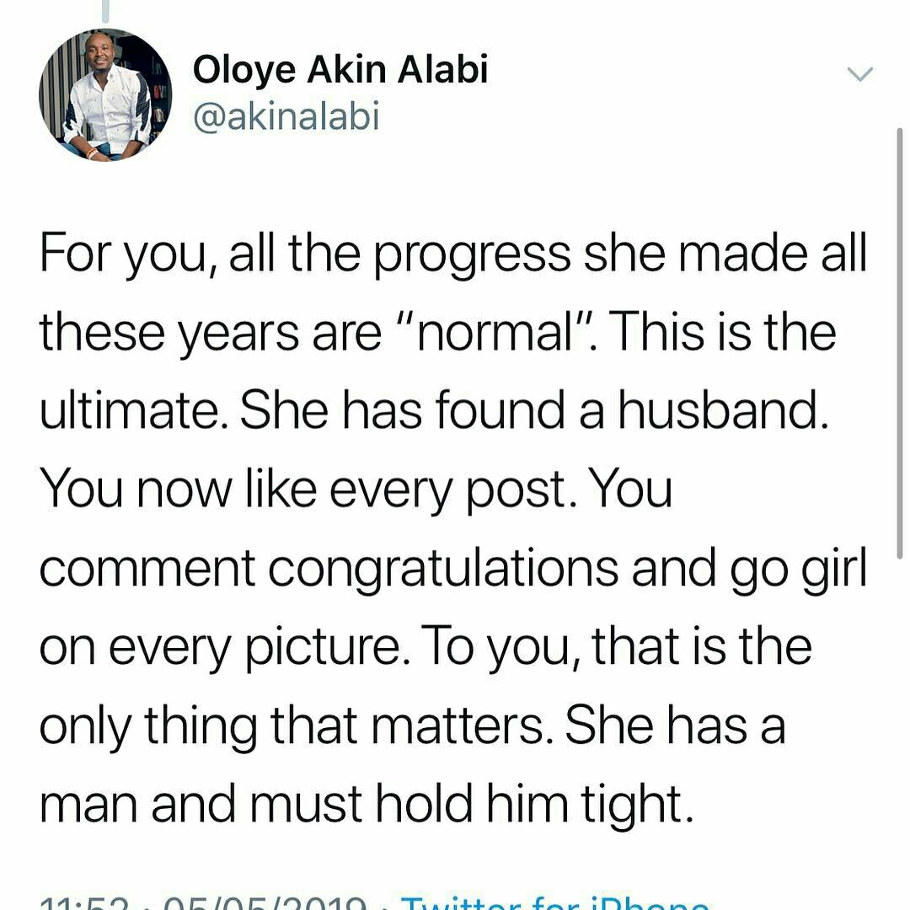This screenshot has height=910, width=910.
Task: Open the tweet options chevron menu
Action: 859,73
